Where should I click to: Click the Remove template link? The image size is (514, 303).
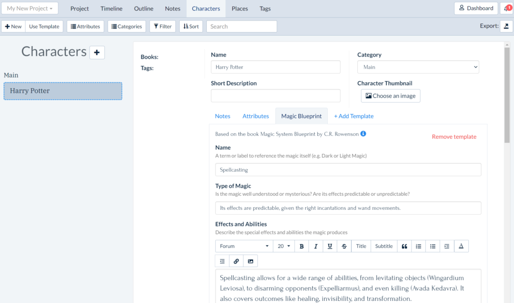(x=454, y=137)
